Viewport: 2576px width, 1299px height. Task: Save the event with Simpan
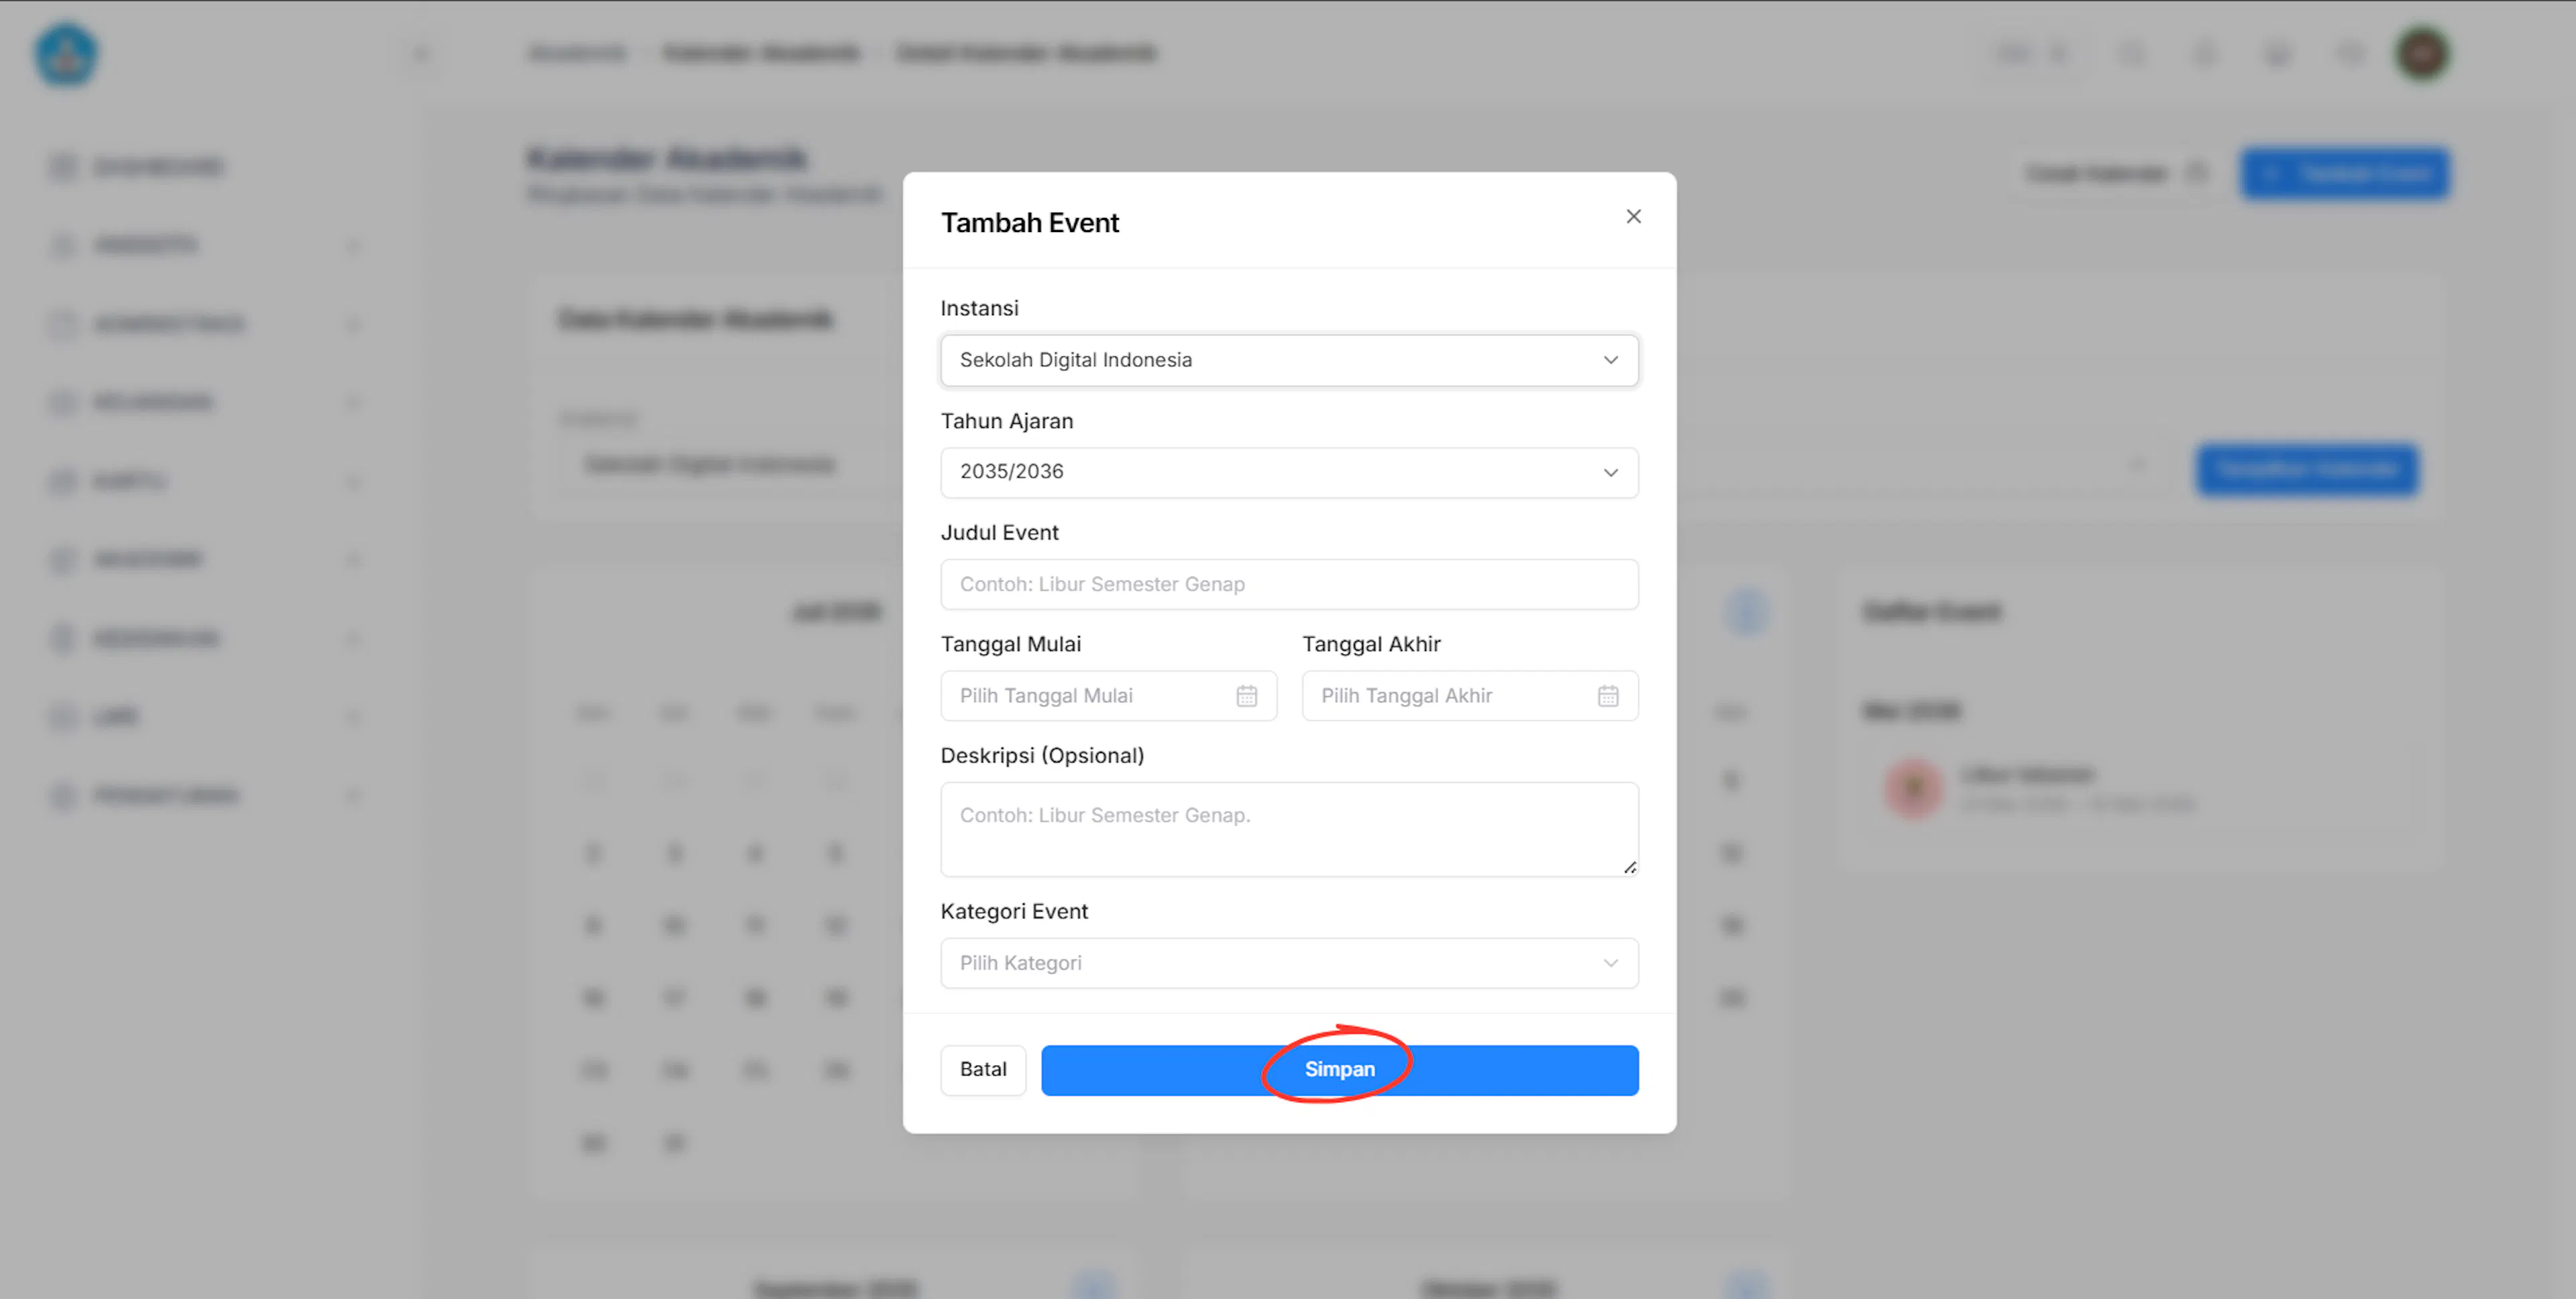point(1339,1070)
